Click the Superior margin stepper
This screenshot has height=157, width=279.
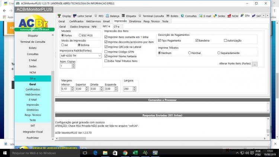click(87, 89)
